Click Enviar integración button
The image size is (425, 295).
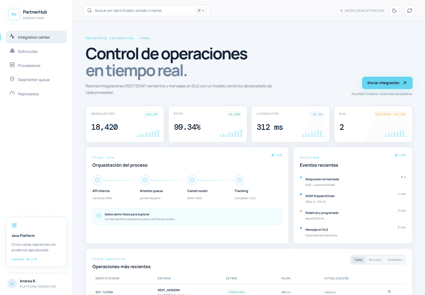pyautogui.click(x=387, y=83)
